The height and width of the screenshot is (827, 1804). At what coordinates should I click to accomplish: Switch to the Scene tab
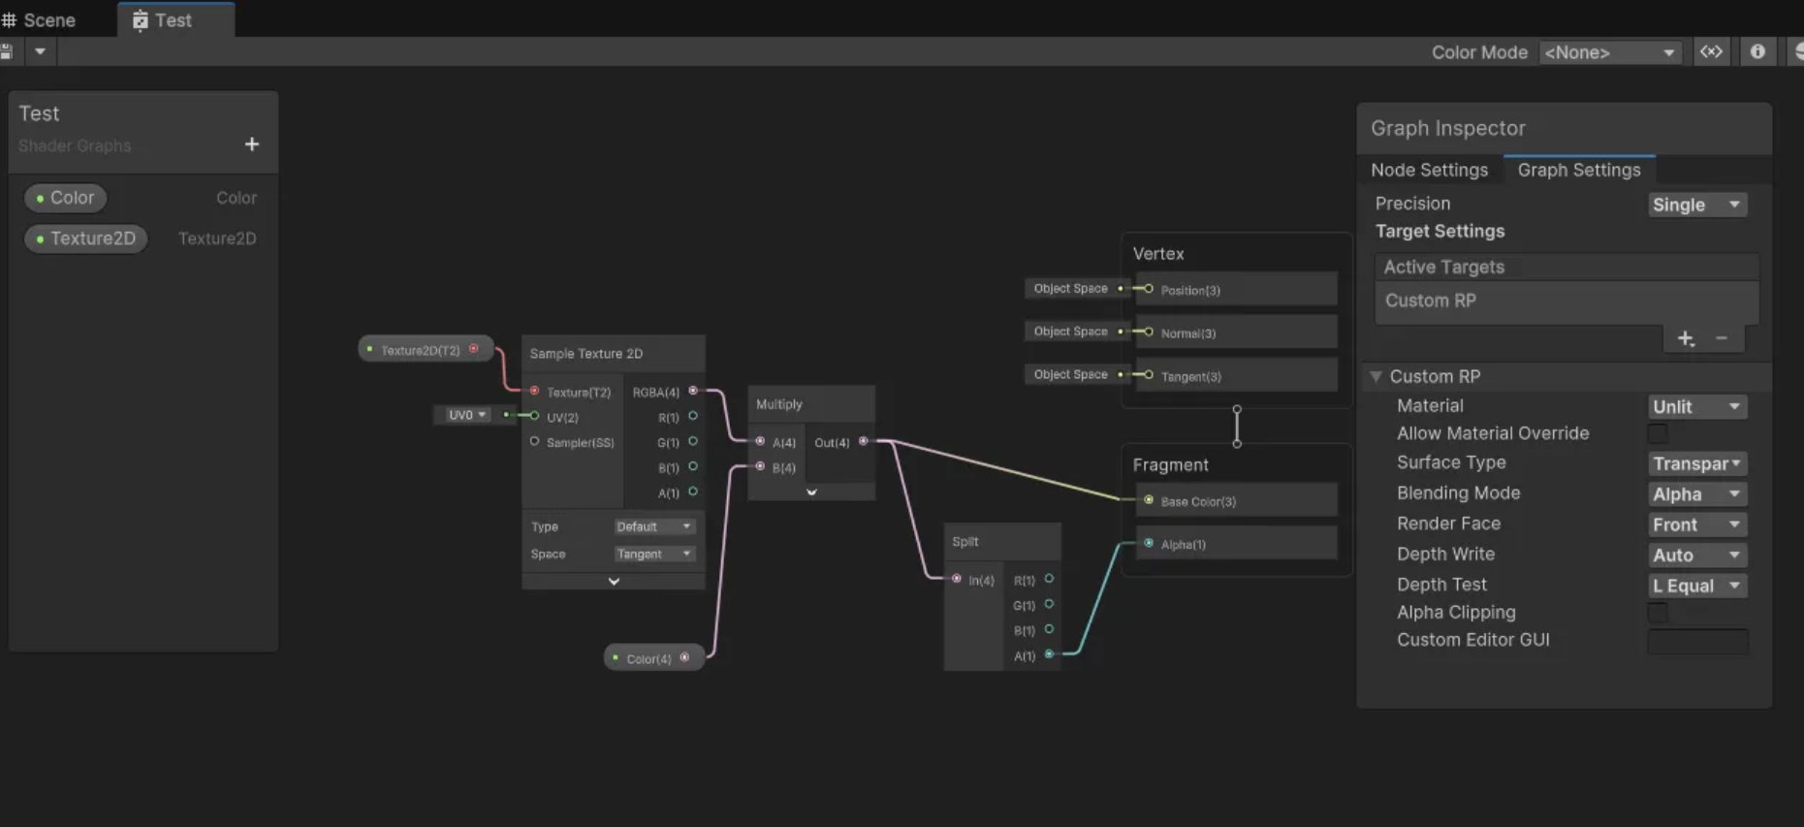coord(41,20)
